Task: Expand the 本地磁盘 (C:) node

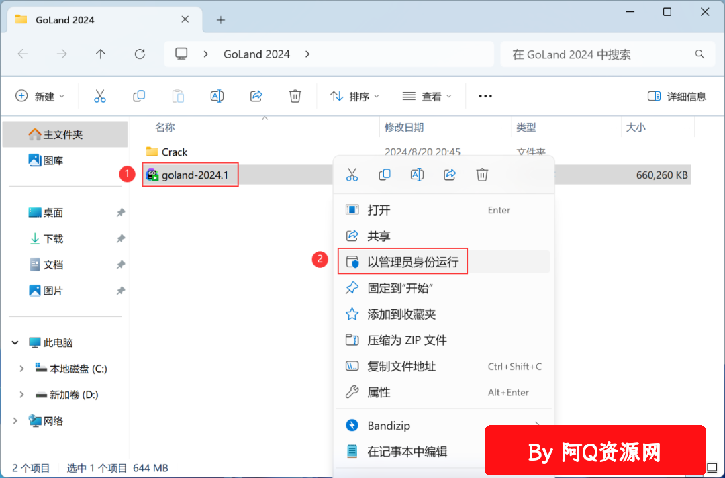Action: [21, 369]
